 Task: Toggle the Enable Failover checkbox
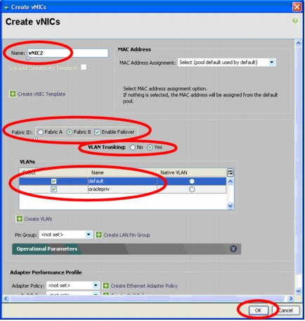[97, 132]
